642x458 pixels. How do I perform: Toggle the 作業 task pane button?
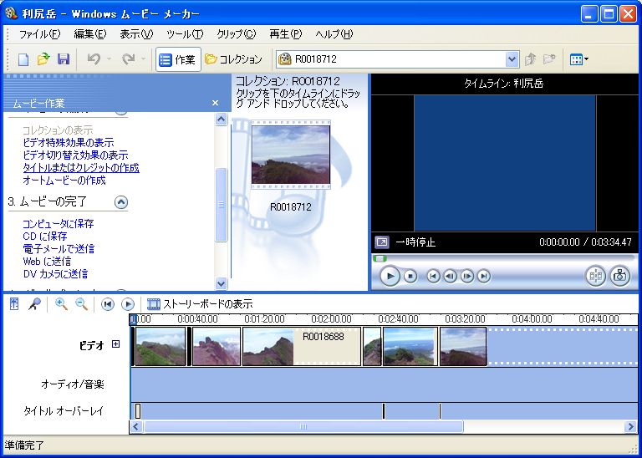coord(177,59)
